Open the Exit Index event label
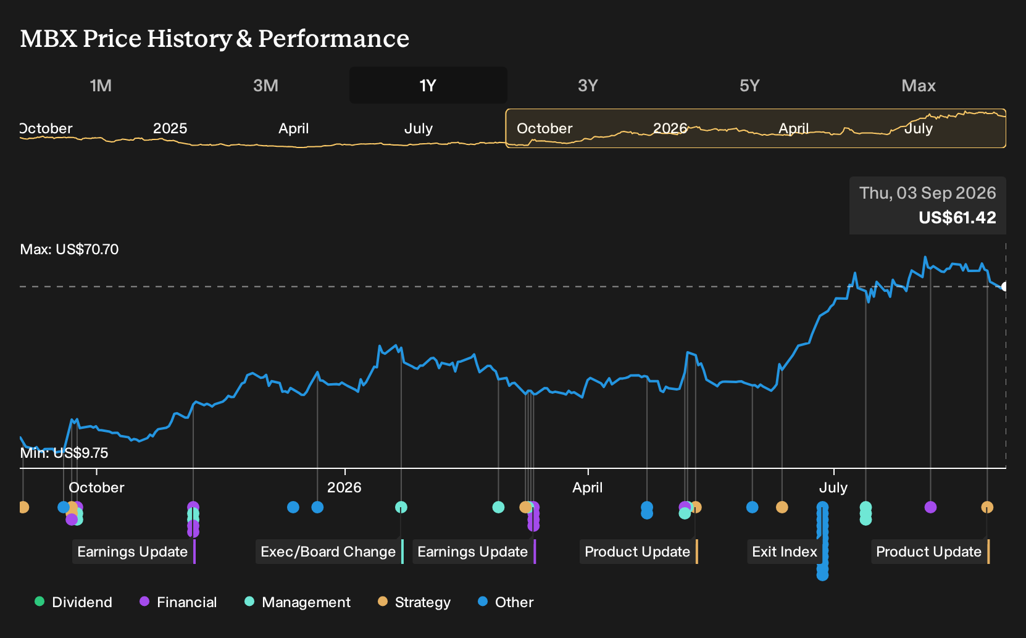Viewport: 1026px width, 638px height. click(x=785, y=552)
